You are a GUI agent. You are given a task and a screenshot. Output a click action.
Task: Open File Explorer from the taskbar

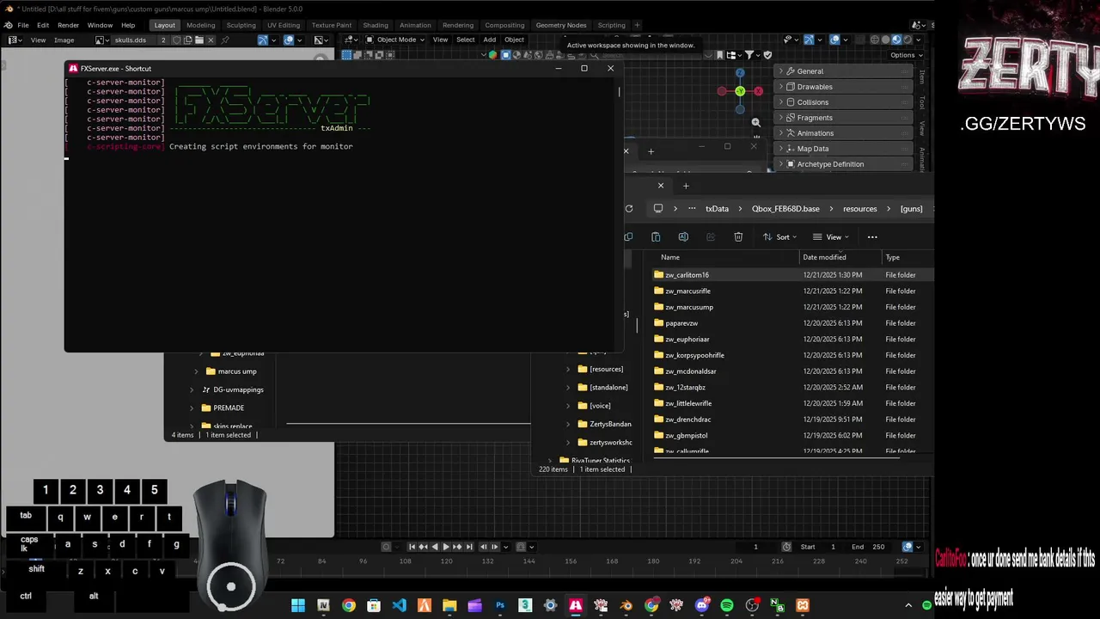pos(449,605)
